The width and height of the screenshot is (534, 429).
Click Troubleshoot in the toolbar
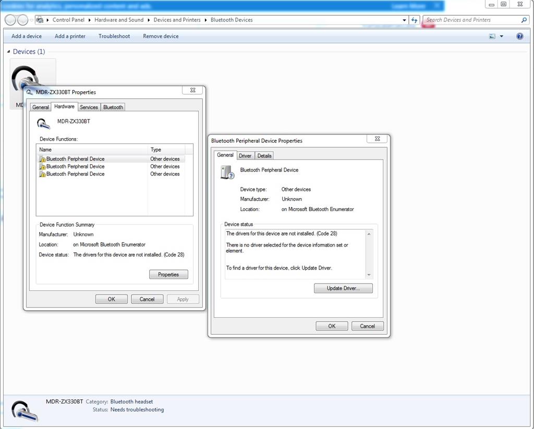point(114,36)
